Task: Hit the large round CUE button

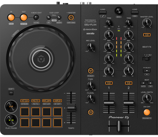Action: (x=11, y=106)
